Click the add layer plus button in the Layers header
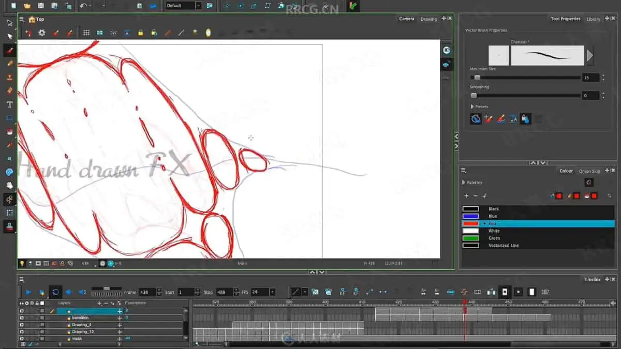 tap(99, 303)
